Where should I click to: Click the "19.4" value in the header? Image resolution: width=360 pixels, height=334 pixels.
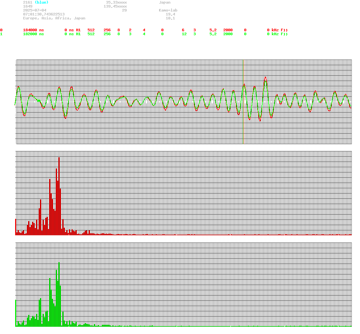click(170, 14)
